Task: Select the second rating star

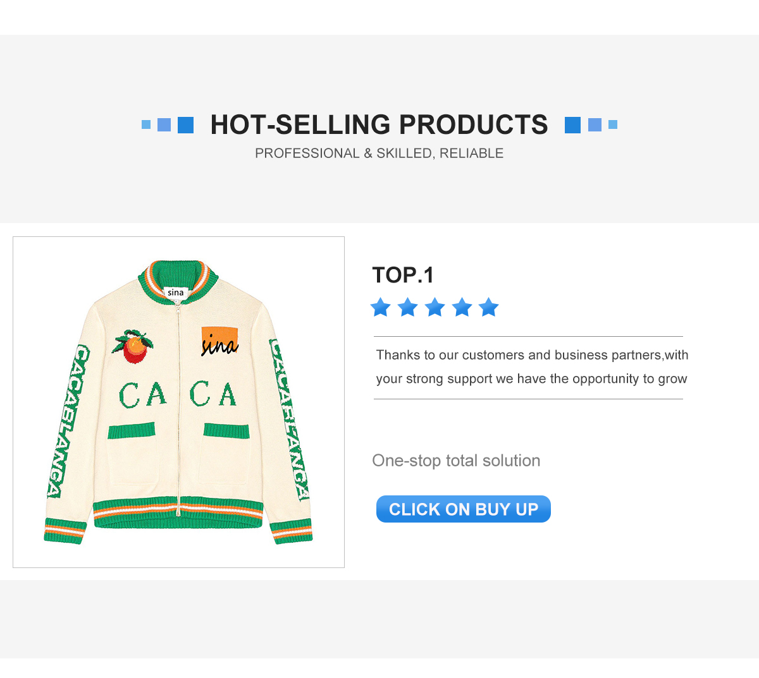Action: (408, 307)
